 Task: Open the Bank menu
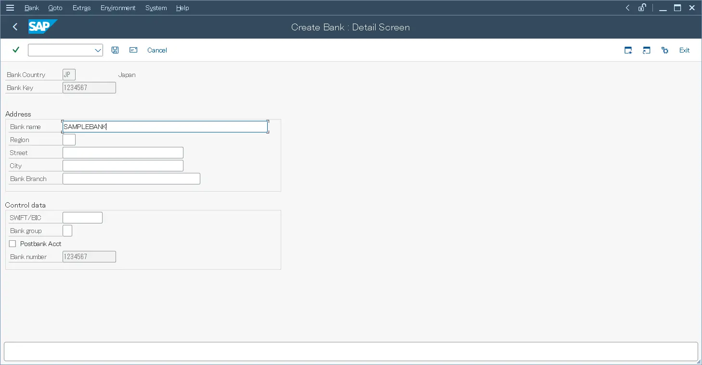(31, 8)
